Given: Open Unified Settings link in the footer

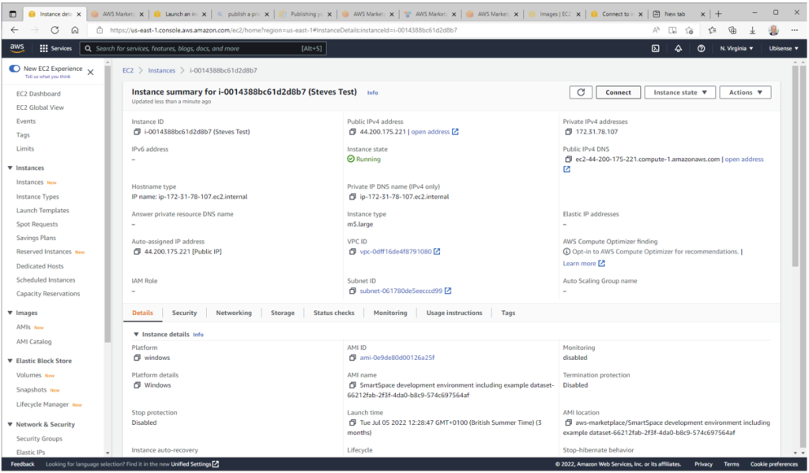Looking at the screenshot, I should tap(195, 464).
